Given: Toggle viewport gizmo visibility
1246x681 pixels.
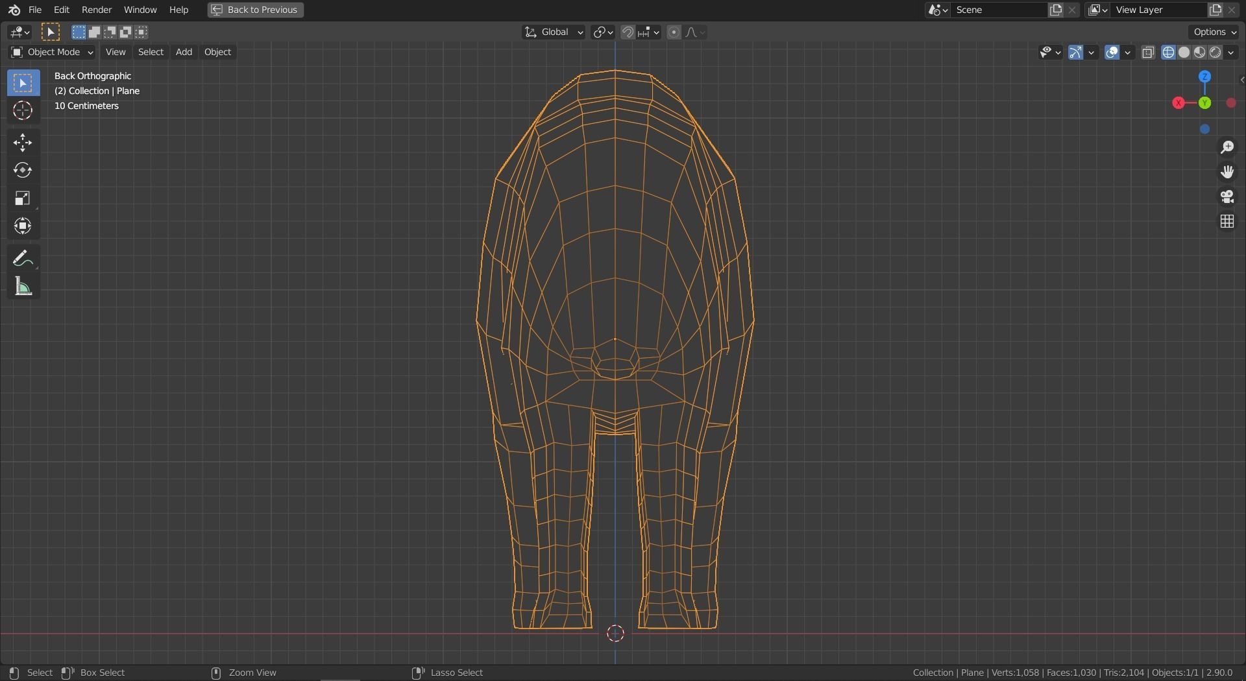Looking at the screenshot, I should pos(1075,53).
